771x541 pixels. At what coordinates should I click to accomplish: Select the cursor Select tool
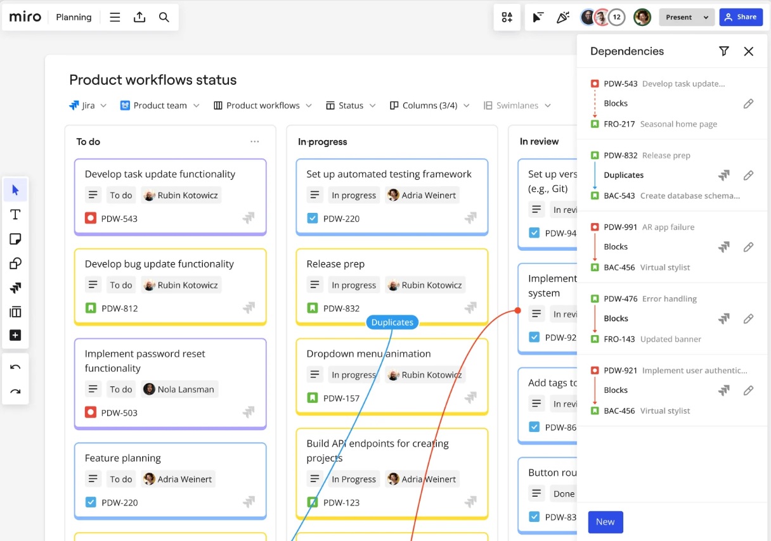15,190
